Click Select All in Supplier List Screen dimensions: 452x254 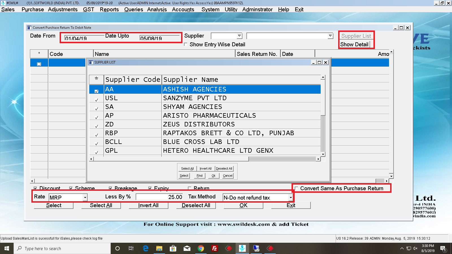[x=187, y=168]
